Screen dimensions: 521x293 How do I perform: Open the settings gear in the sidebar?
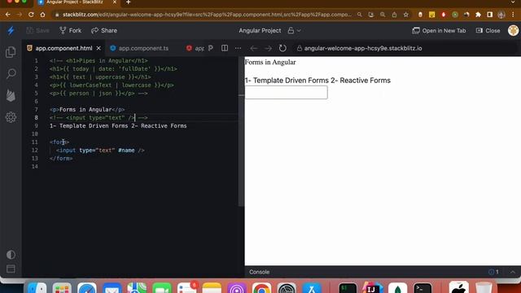(11, 117)
